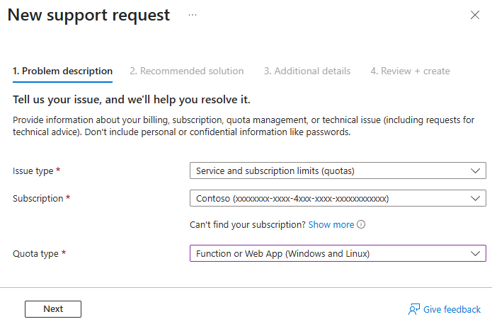Open the Issue type dropdown

[338, 170]
